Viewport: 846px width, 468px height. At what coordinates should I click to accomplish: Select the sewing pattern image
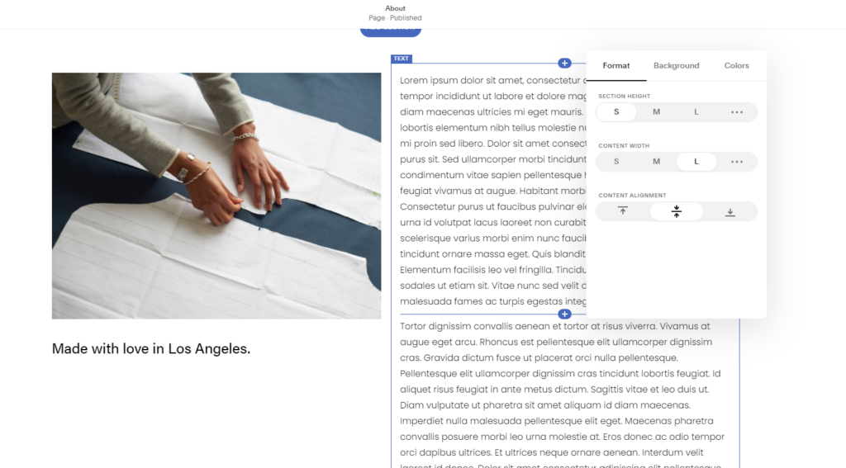coord(216,196)
